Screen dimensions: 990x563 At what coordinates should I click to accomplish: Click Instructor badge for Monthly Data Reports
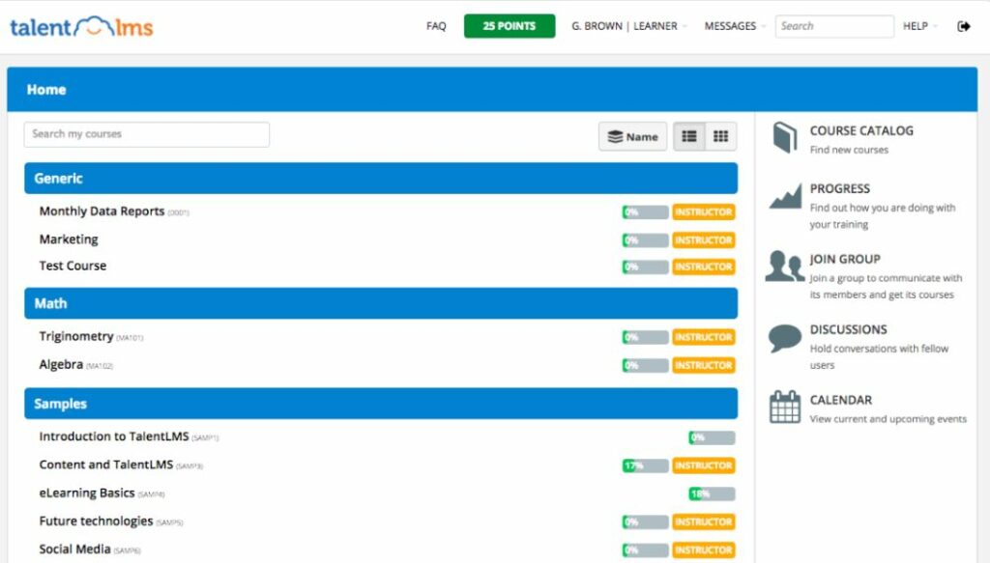click(x=704, y=211)
